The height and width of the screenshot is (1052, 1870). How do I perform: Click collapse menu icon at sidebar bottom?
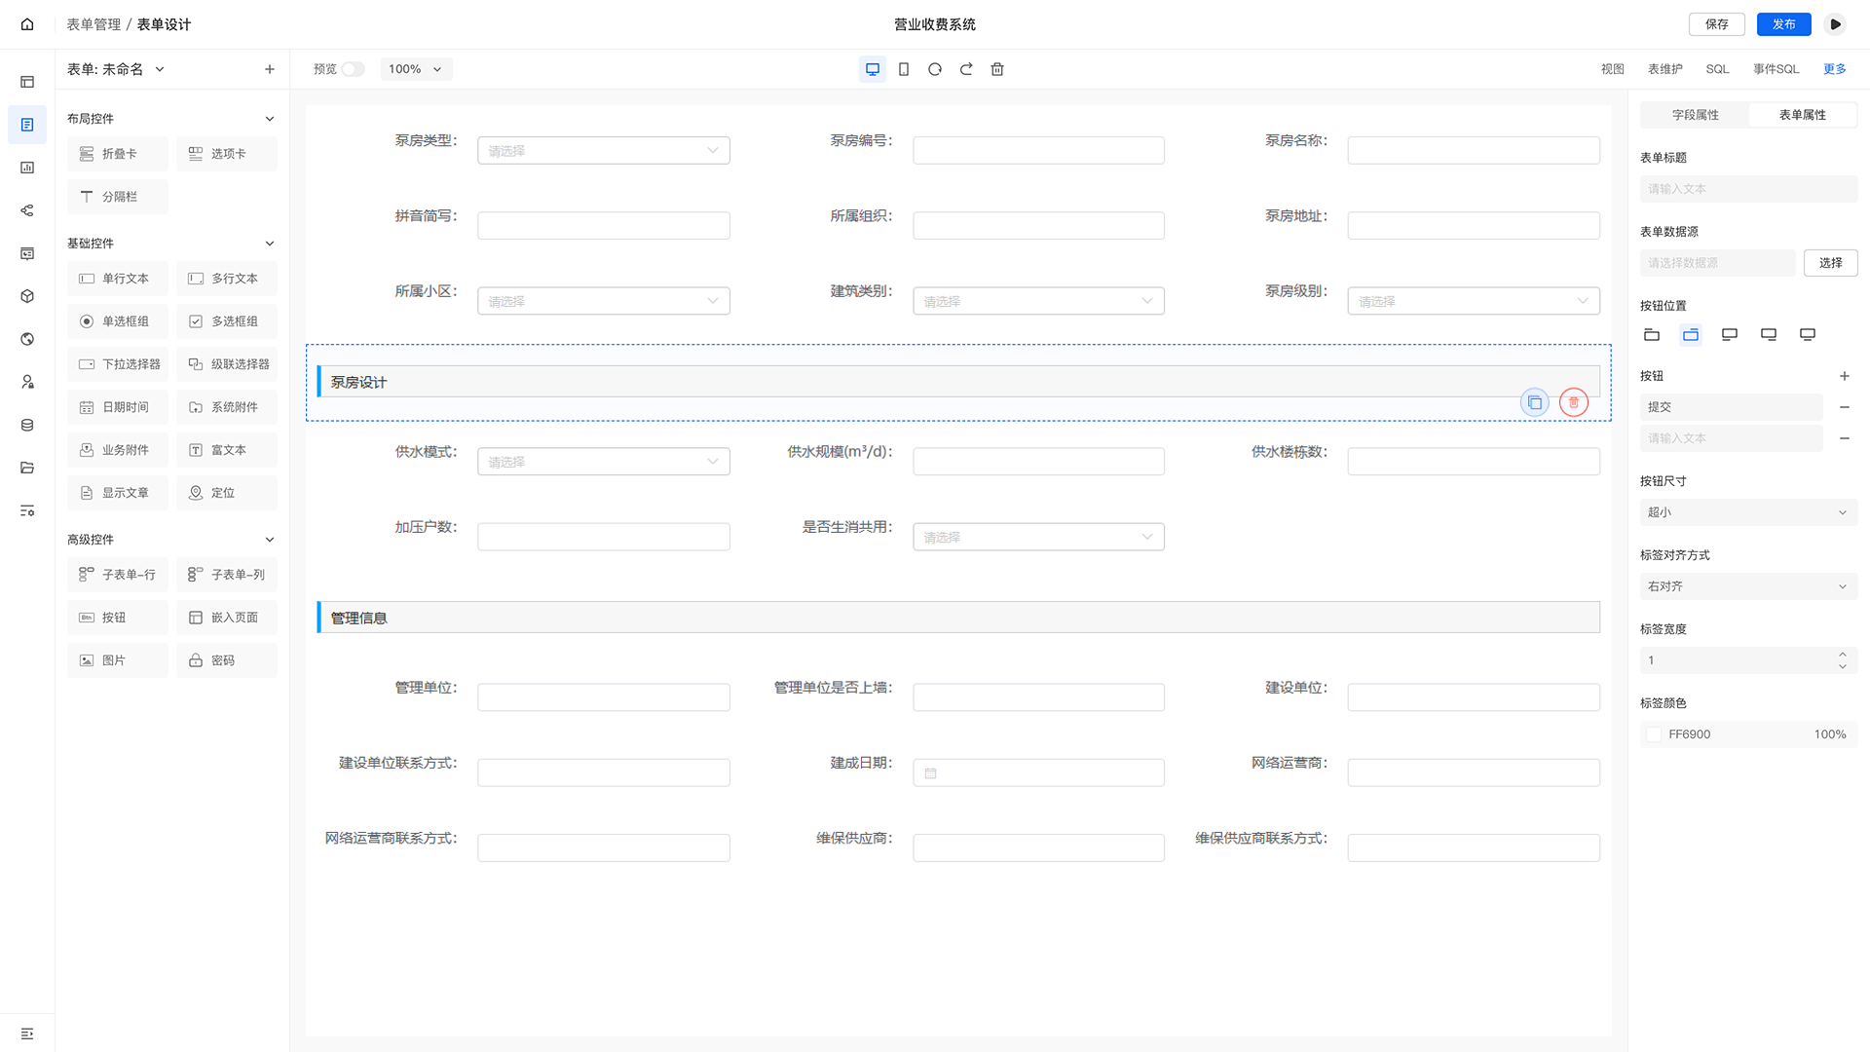(x=27, y=1033)
